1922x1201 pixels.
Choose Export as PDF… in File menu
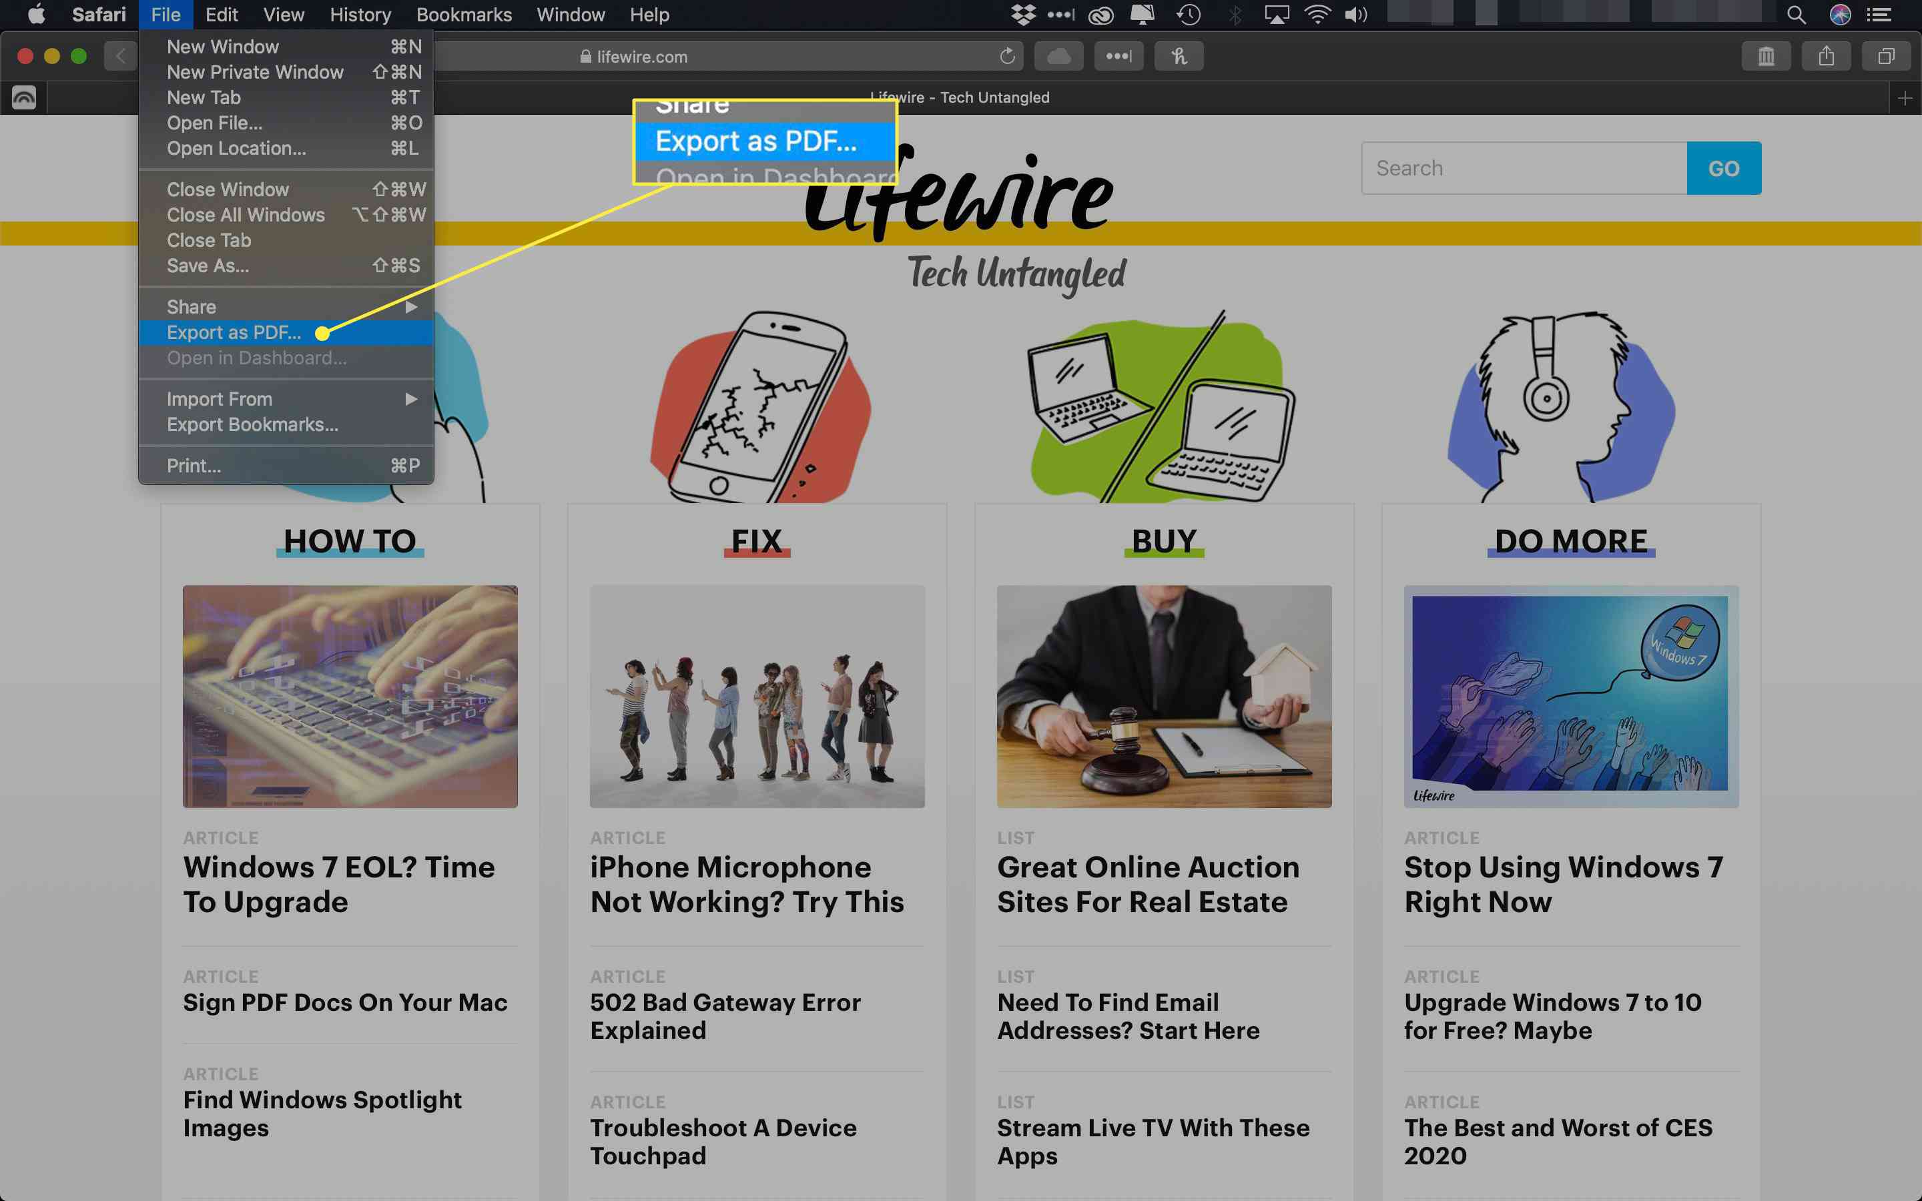286,333
